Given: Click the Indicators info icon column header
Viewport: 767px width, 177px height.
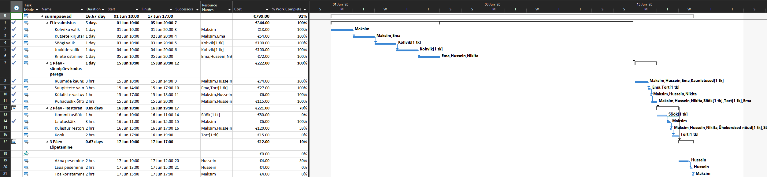Looking at the screenshot, I should click(17, 8).
